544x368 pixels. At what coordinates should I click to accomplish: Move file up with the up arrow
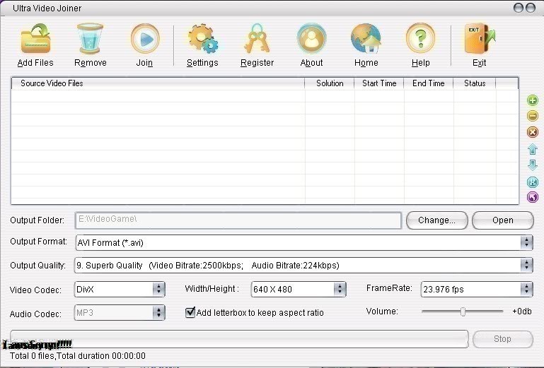click(533, 149)
